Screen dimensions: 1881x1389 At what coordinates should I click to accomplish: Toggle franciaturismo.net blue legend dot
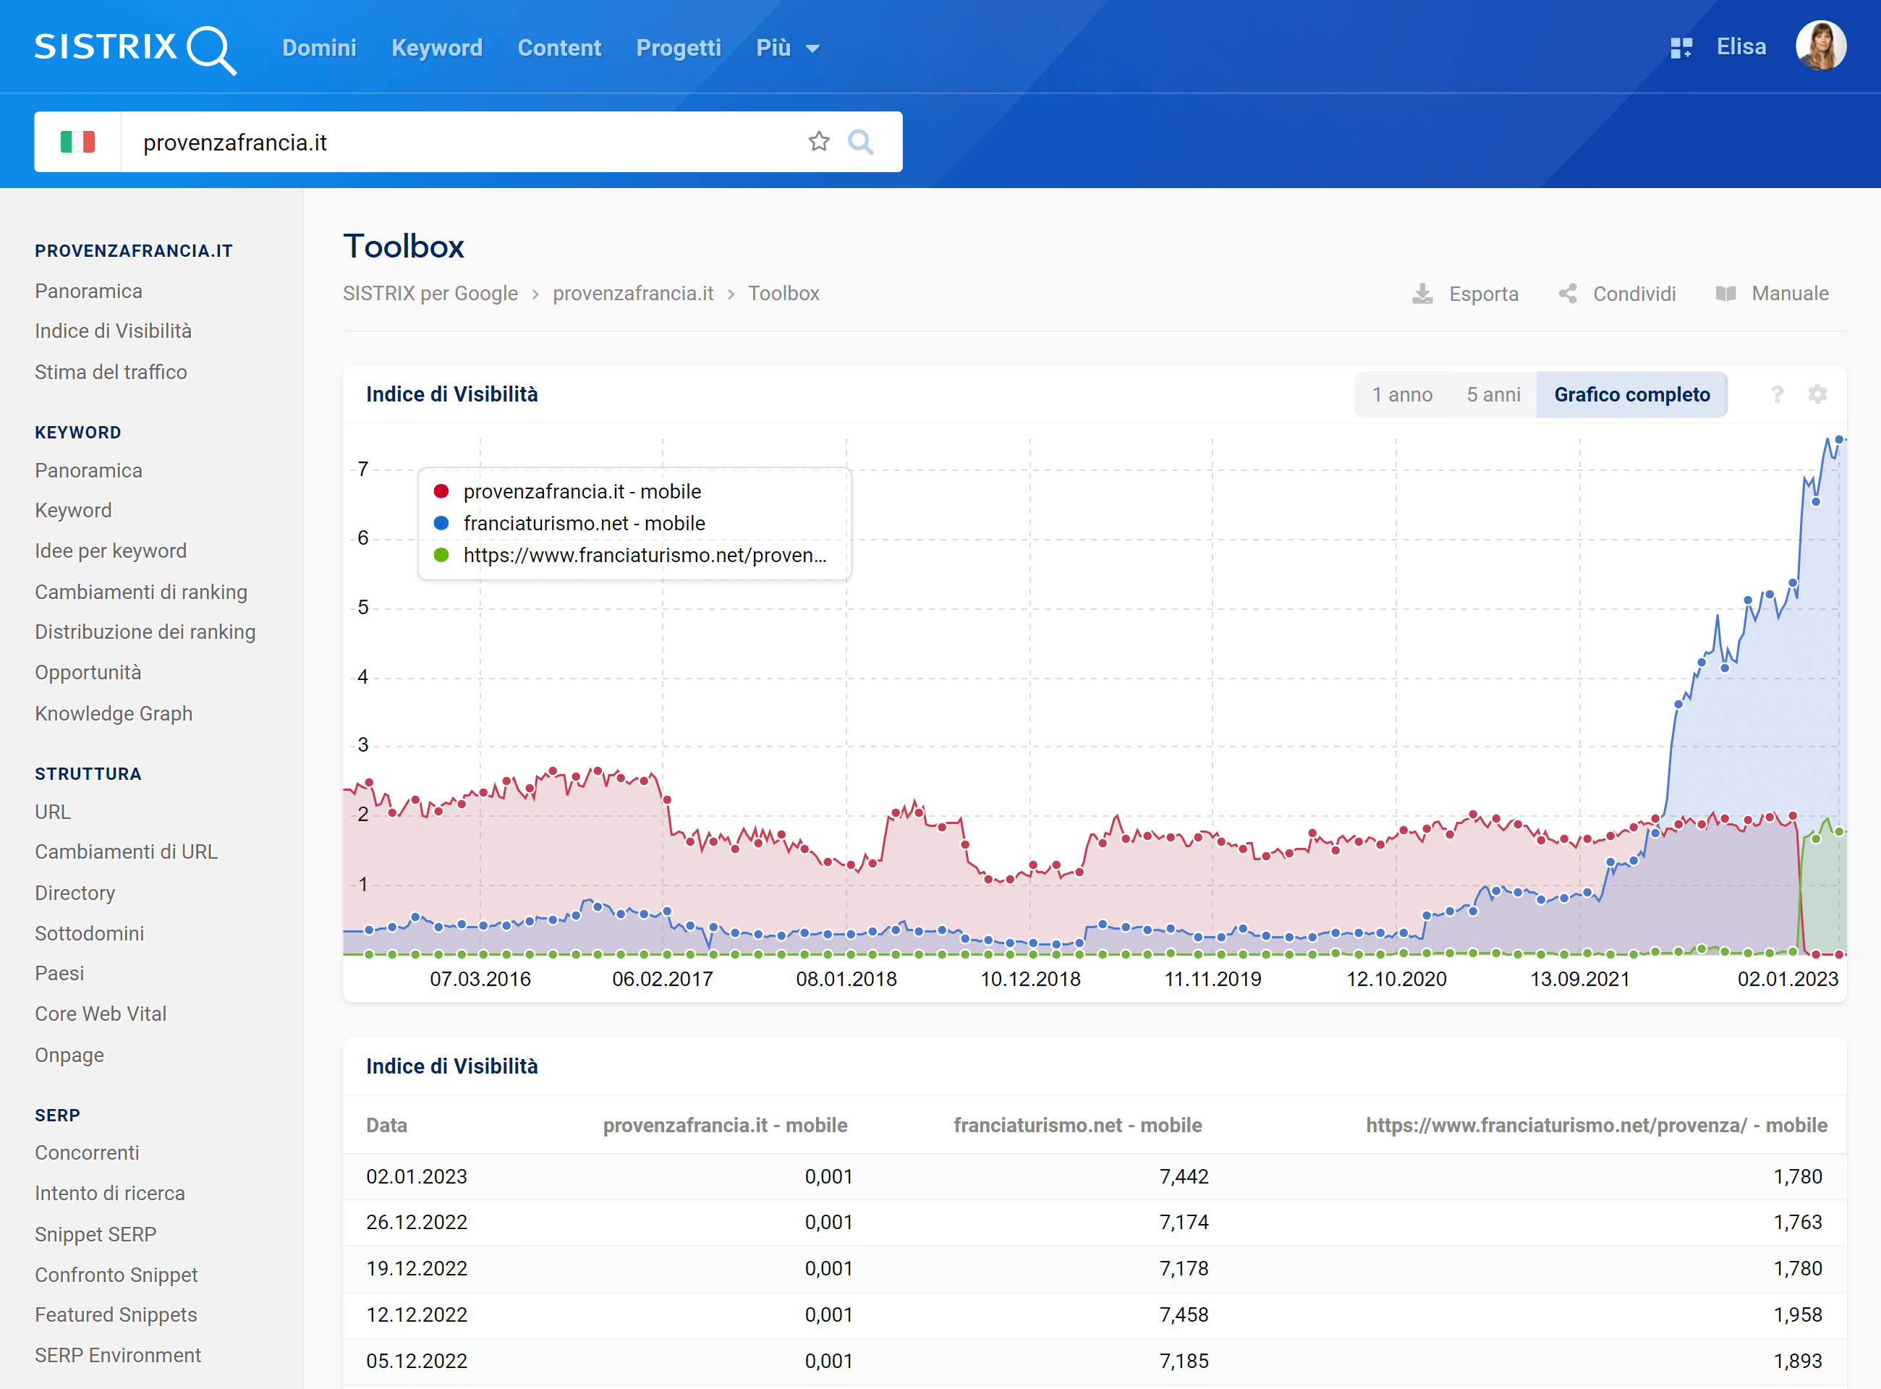(x=441, y=523)
